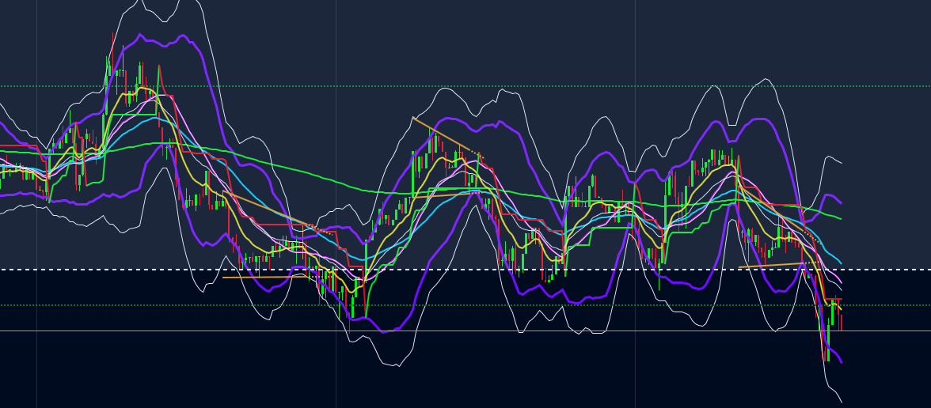Select the leftmost vertical grid line
The width and height of the screenshot is (931, 408).
(36, 204)
